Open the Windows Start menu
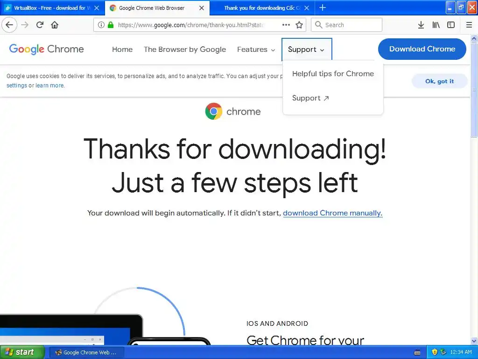Screen dimensions: 478x359 21,352
